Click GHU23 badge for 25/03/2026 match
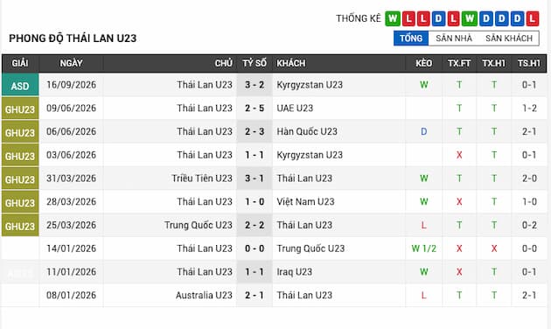The height and width of the screenshot is (329, 551). click(x=20, y=225)
